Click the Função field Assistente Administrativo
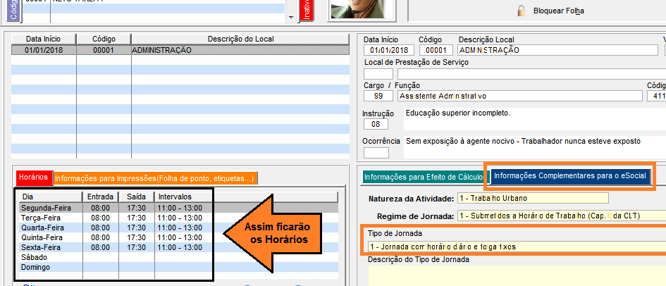The height and width of the screenshot is (286, 666). [x=520, y=96]
